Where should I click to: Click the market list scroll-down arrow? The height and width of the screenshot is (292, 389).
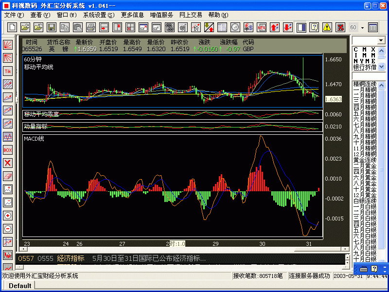382,66
